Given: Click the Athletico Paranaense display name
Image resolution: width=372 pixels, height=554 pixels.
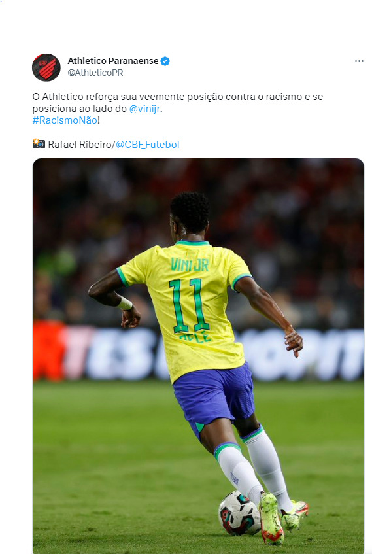Looking at the screenshot, I should click(x=113, y=61).
